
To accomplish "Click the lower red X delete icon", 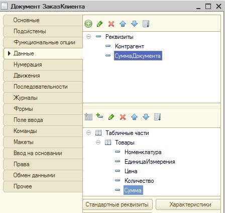I will point(123,117).
